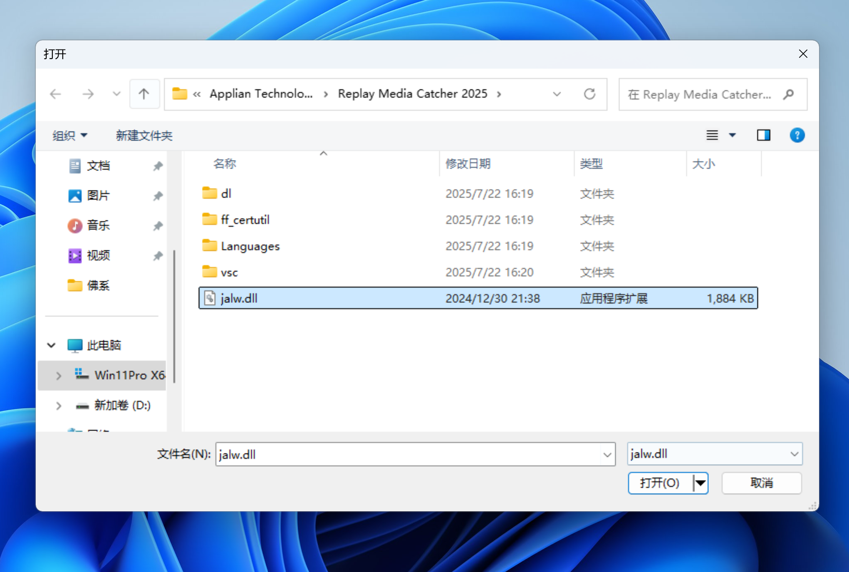
Task: Click the refresh icon in address bar
Action: [589, 94]
